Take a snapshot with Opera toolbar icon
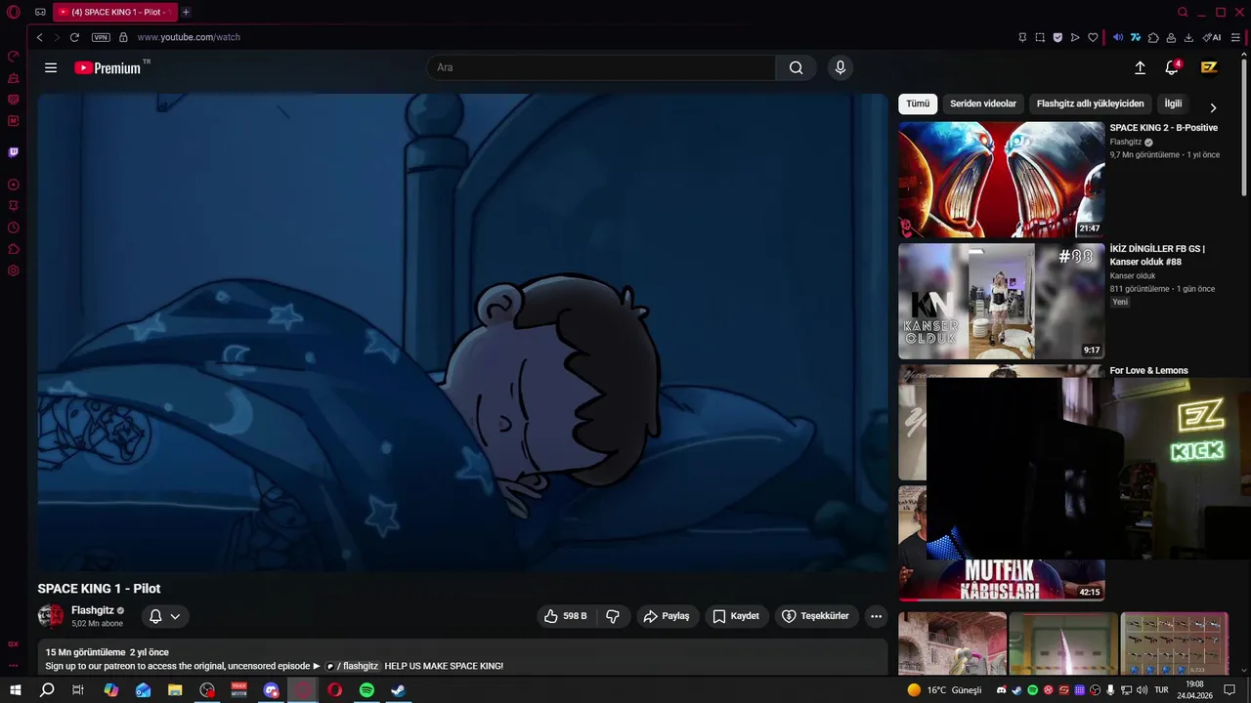1251x703 pixels. pos(1040,37)
